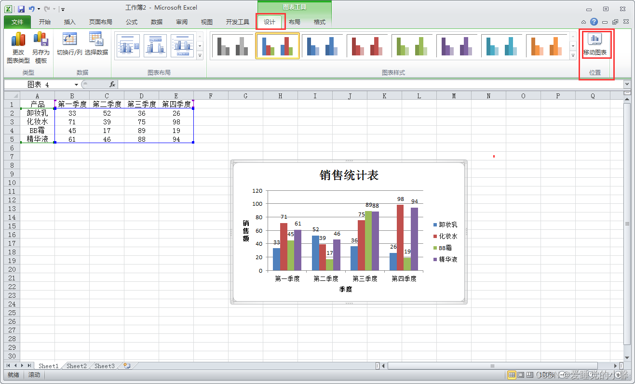The height and width of the screenshot is (384, 635).
Task: Select the vertical axis title 销售额
Action: tap(246, 231)
